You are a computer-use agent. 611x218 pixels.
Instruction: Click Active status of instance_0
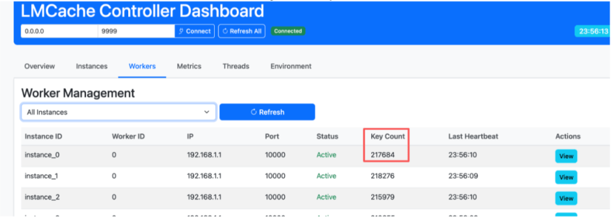tap(326, 155)
